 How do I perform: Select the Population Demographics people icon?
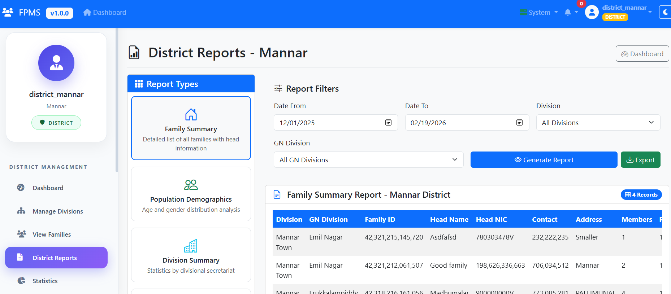[x=191, y=185]
